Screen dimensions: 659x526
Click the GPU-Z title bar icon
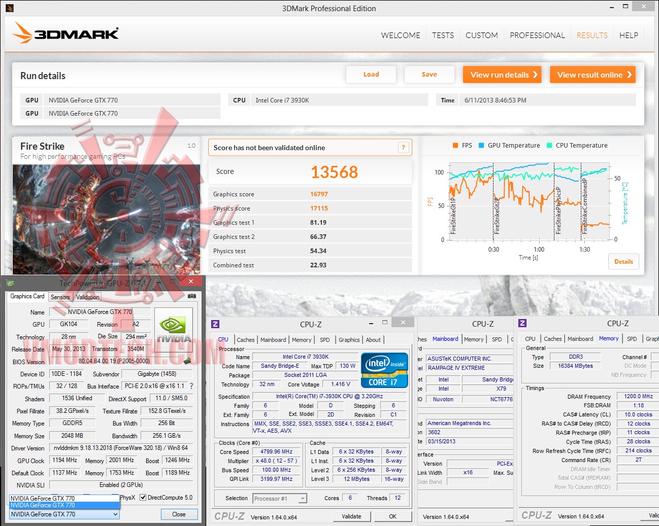tap(10, 283)
